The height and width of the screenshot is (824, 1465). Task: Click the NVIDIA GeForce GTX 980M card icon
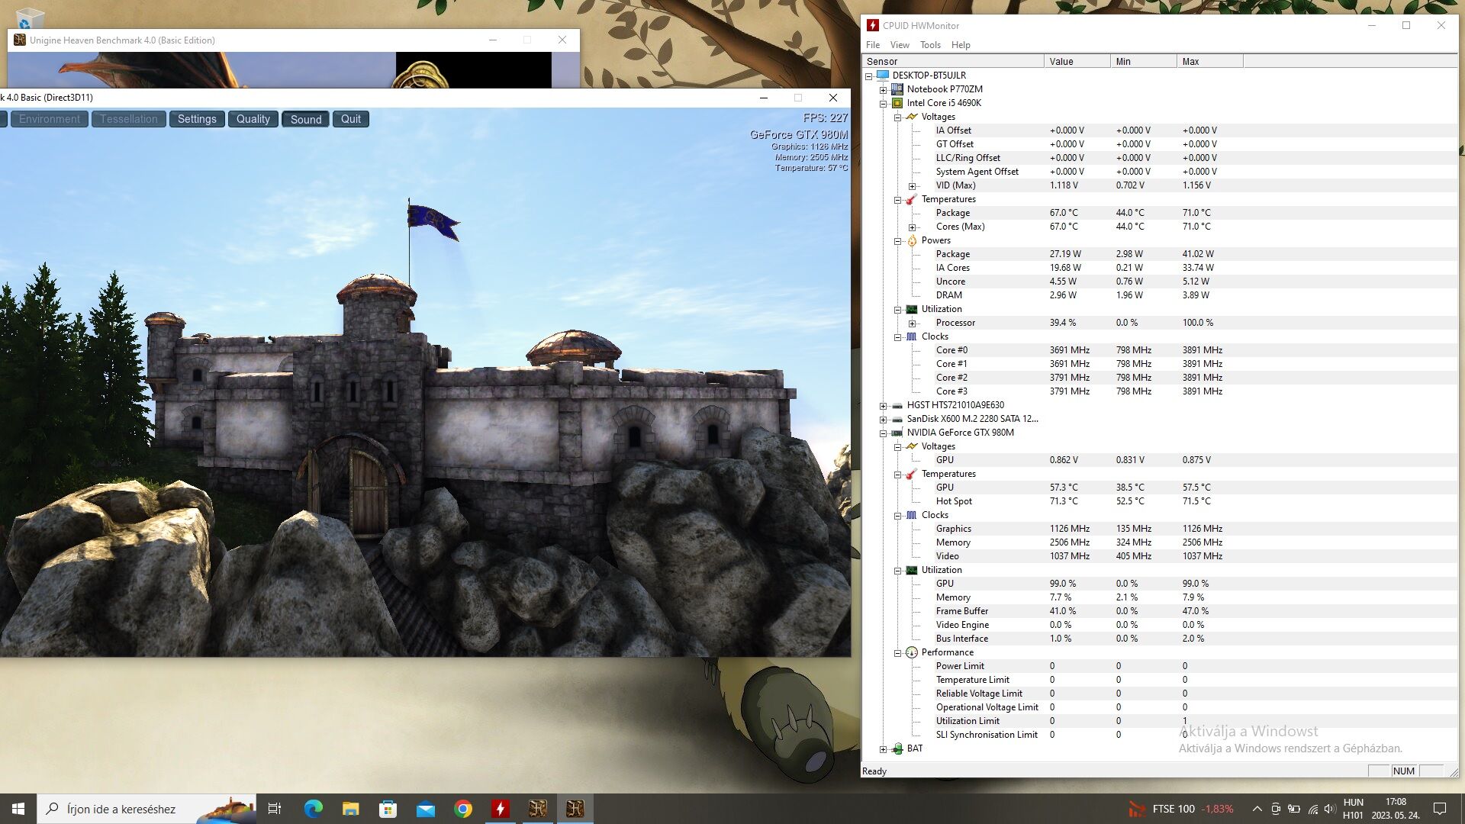[x=897, y=433]
